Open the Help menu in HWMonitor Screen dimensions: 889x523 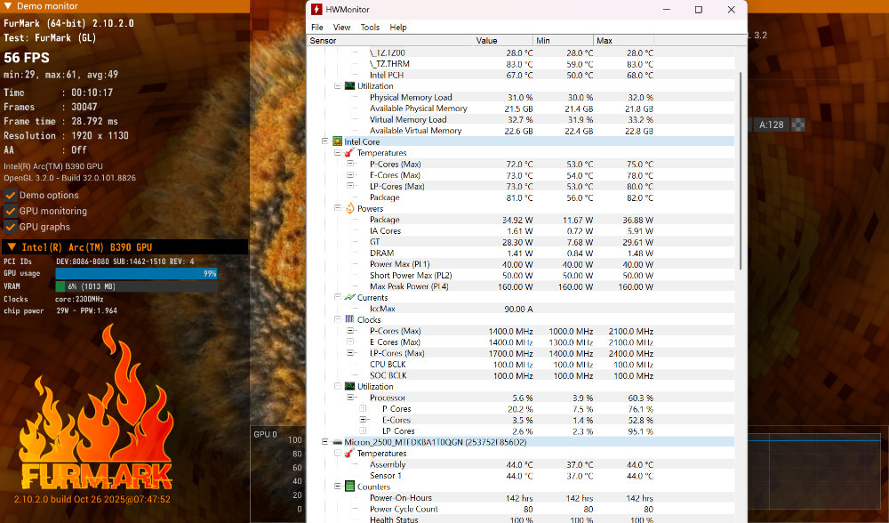pyautogui.click(x=398, y=28)
